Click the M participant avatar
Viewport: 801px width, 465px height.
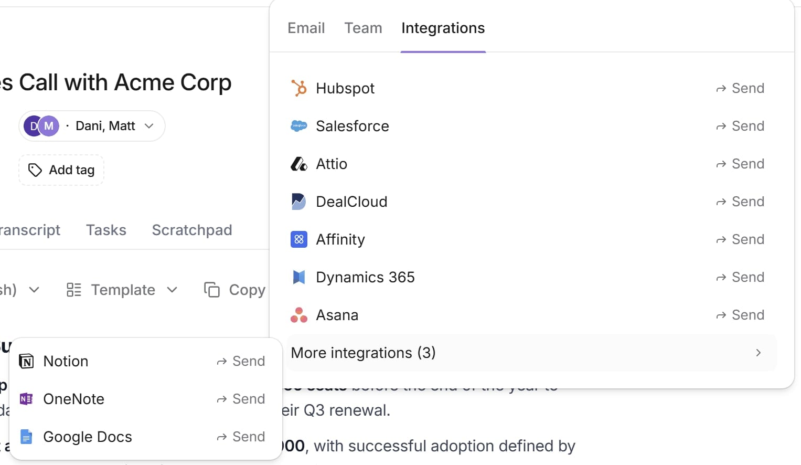point(49,126)
